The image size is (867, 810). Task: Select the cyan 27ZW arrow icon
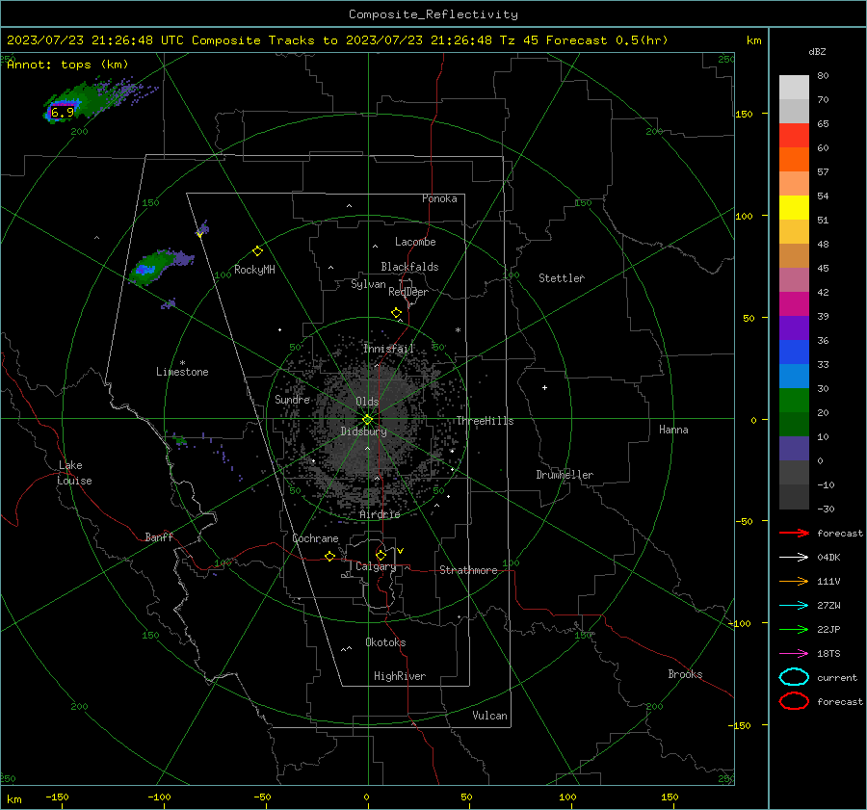(x=794, y=606)
